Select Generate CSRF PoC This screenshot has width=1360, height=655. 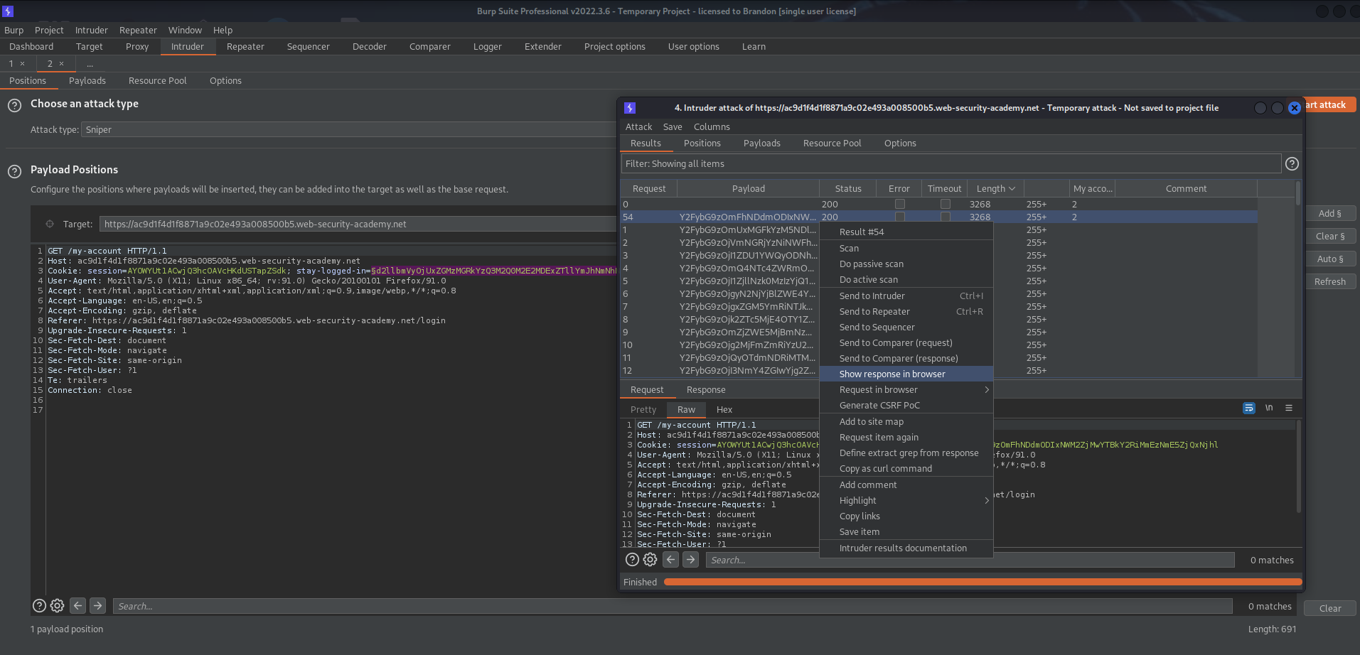(x=906, y=405)
